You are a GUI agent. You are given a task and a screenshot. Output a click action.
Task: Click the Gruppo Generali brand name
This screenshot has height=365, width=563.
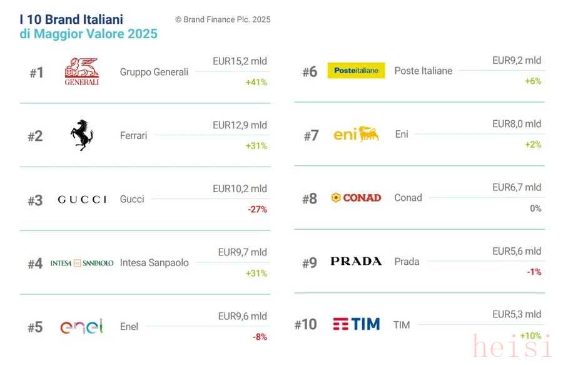[154, 72]
